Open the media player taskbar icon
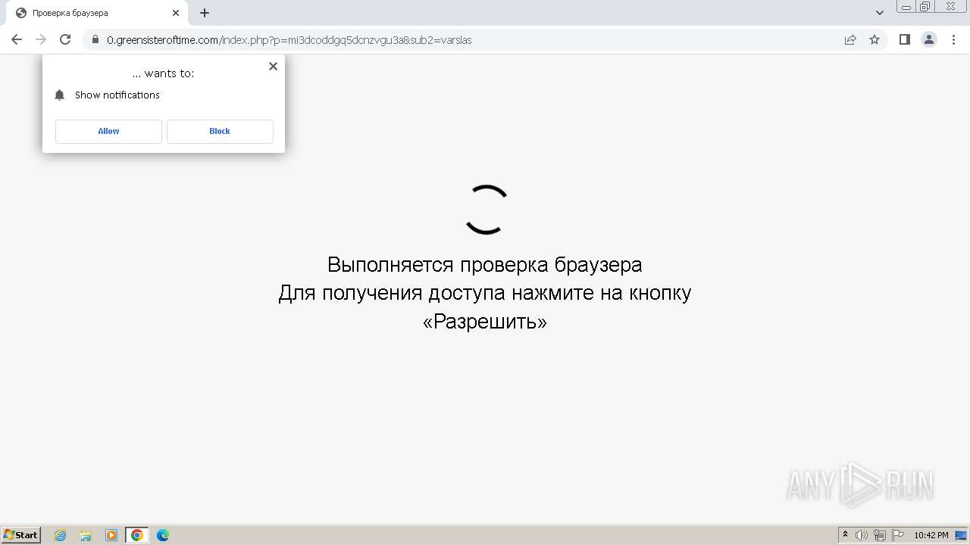This screenshot has width=970, height=545. click(111, 535)
